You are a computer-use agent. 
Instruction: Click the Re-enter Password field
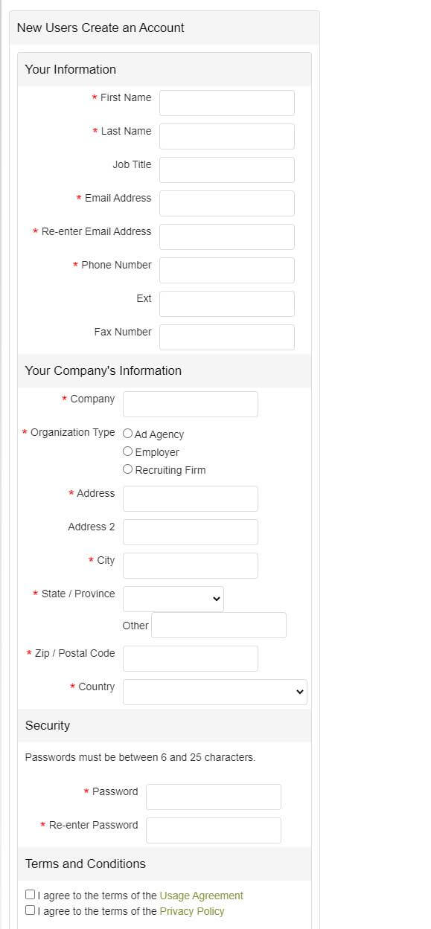click(x=214, y=830)
